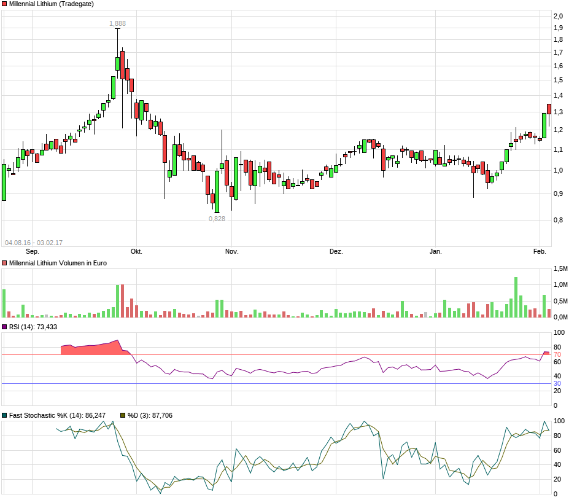Select the Millennial Lithium (Tradegate) chart title
This screenshot has width=577, height=500.
click(52, 4)
